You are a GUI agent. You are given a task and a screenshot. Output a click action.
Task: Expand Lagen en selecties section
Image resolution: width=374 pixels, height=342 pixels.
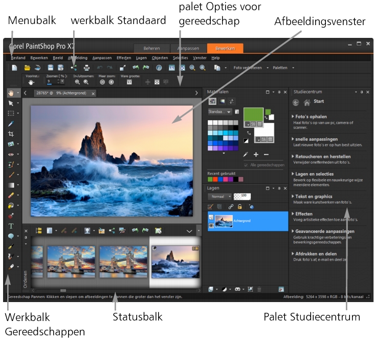(x=314, y=174)
